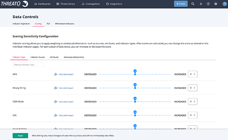Click Calculate Impact link for CVE

[x=66, y=115]
